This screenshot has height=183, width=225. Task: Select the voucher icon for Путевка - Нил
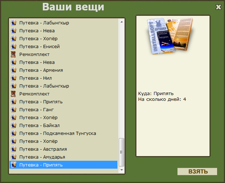click(13, 78)
